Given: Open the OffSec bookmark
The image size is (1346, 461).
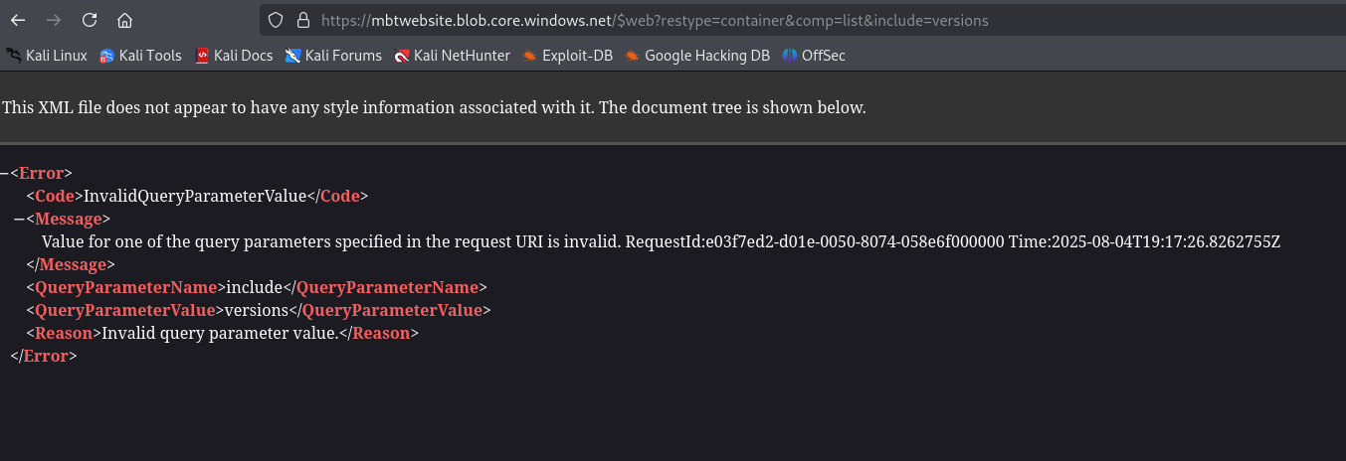Looking at the screenshot, I should 814,56.
